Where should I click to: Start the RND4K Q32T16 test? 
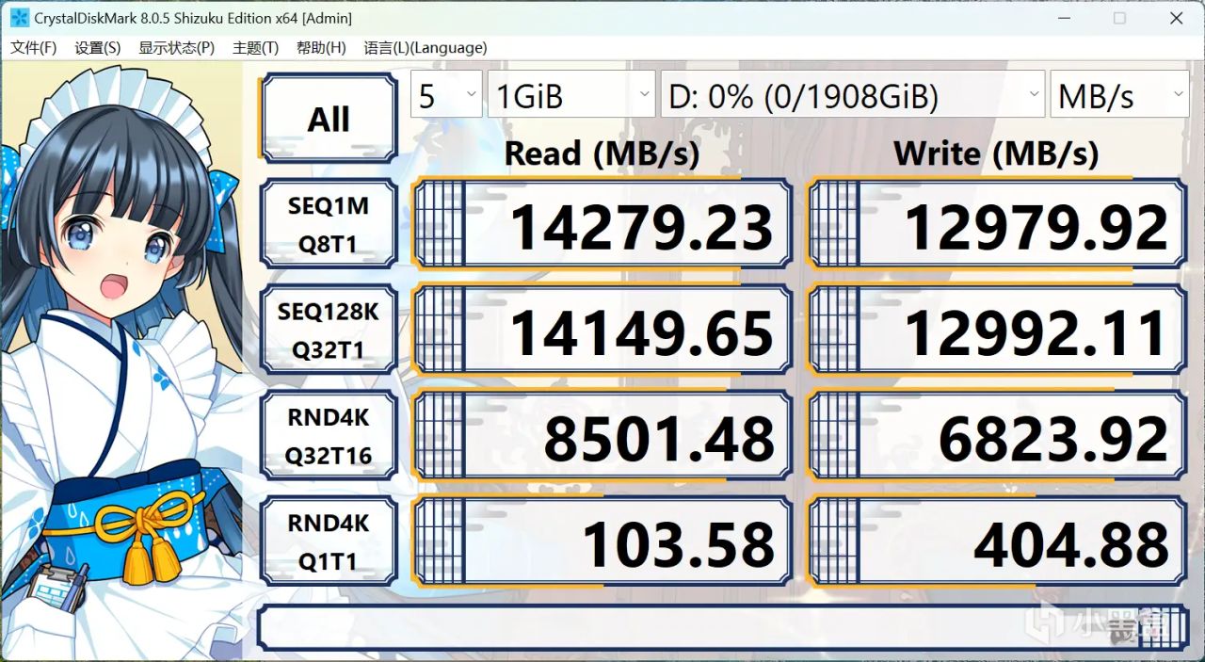(329, 437)
